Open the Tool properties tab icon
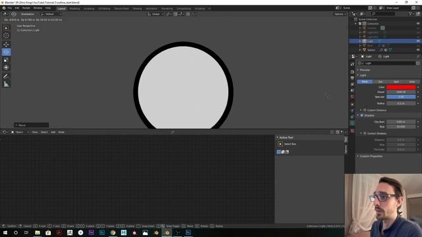Screen dimensions: 422x237 click(x=352, y=65)
